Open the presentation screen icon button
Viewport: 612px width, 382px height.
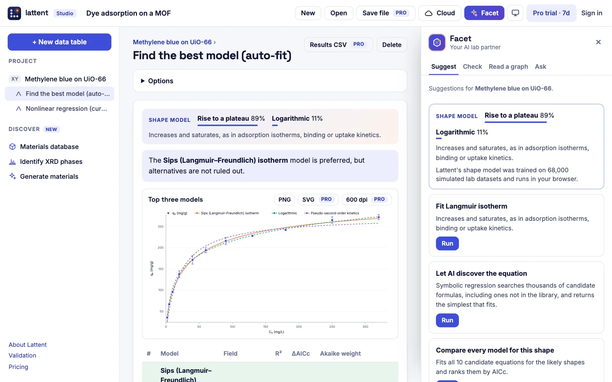[515, 13]
